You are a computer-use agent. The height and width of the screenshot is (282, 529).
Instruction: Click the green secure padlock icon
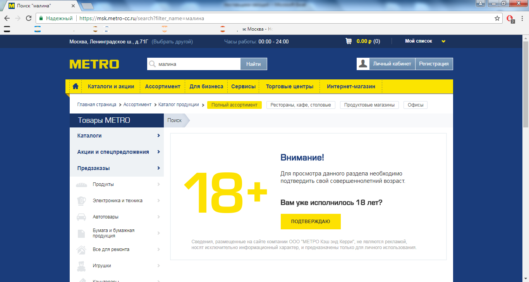tap(41, 18)
